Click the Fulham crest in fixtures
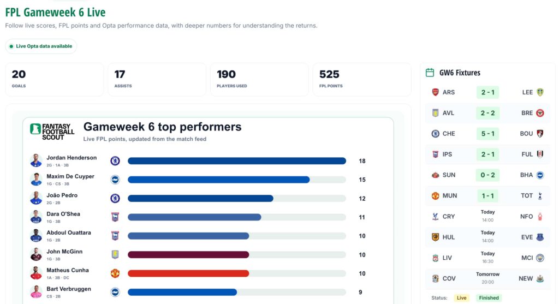The image size is (559, 304). click(x=540, y=154)
